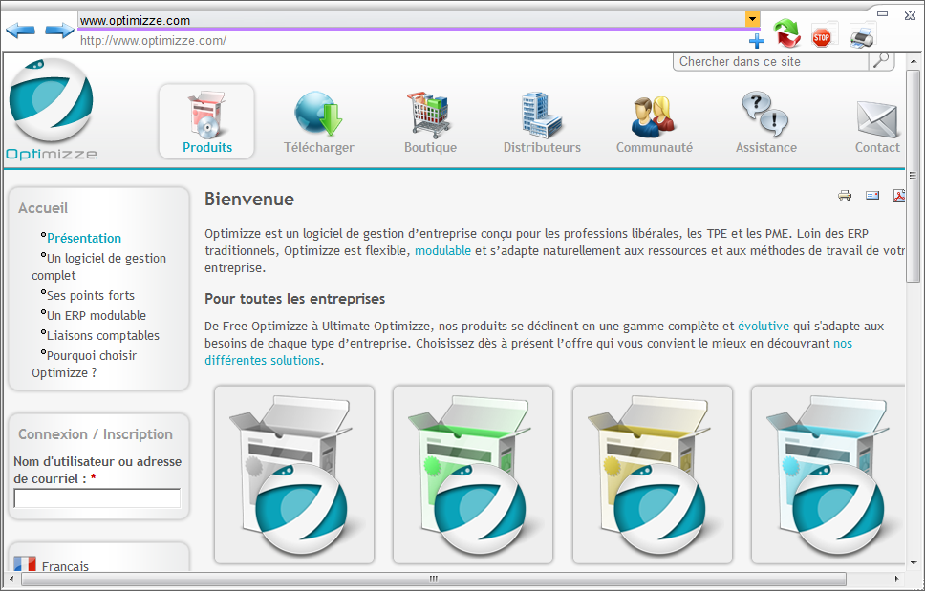Click the 'modulable' link in the text
Viewport: 925px width, 591px height.
click(442, 250)
